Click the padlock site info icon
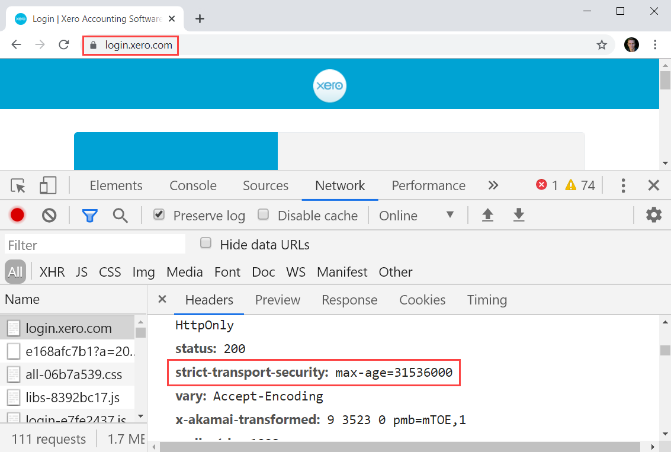 coord(94,45)
